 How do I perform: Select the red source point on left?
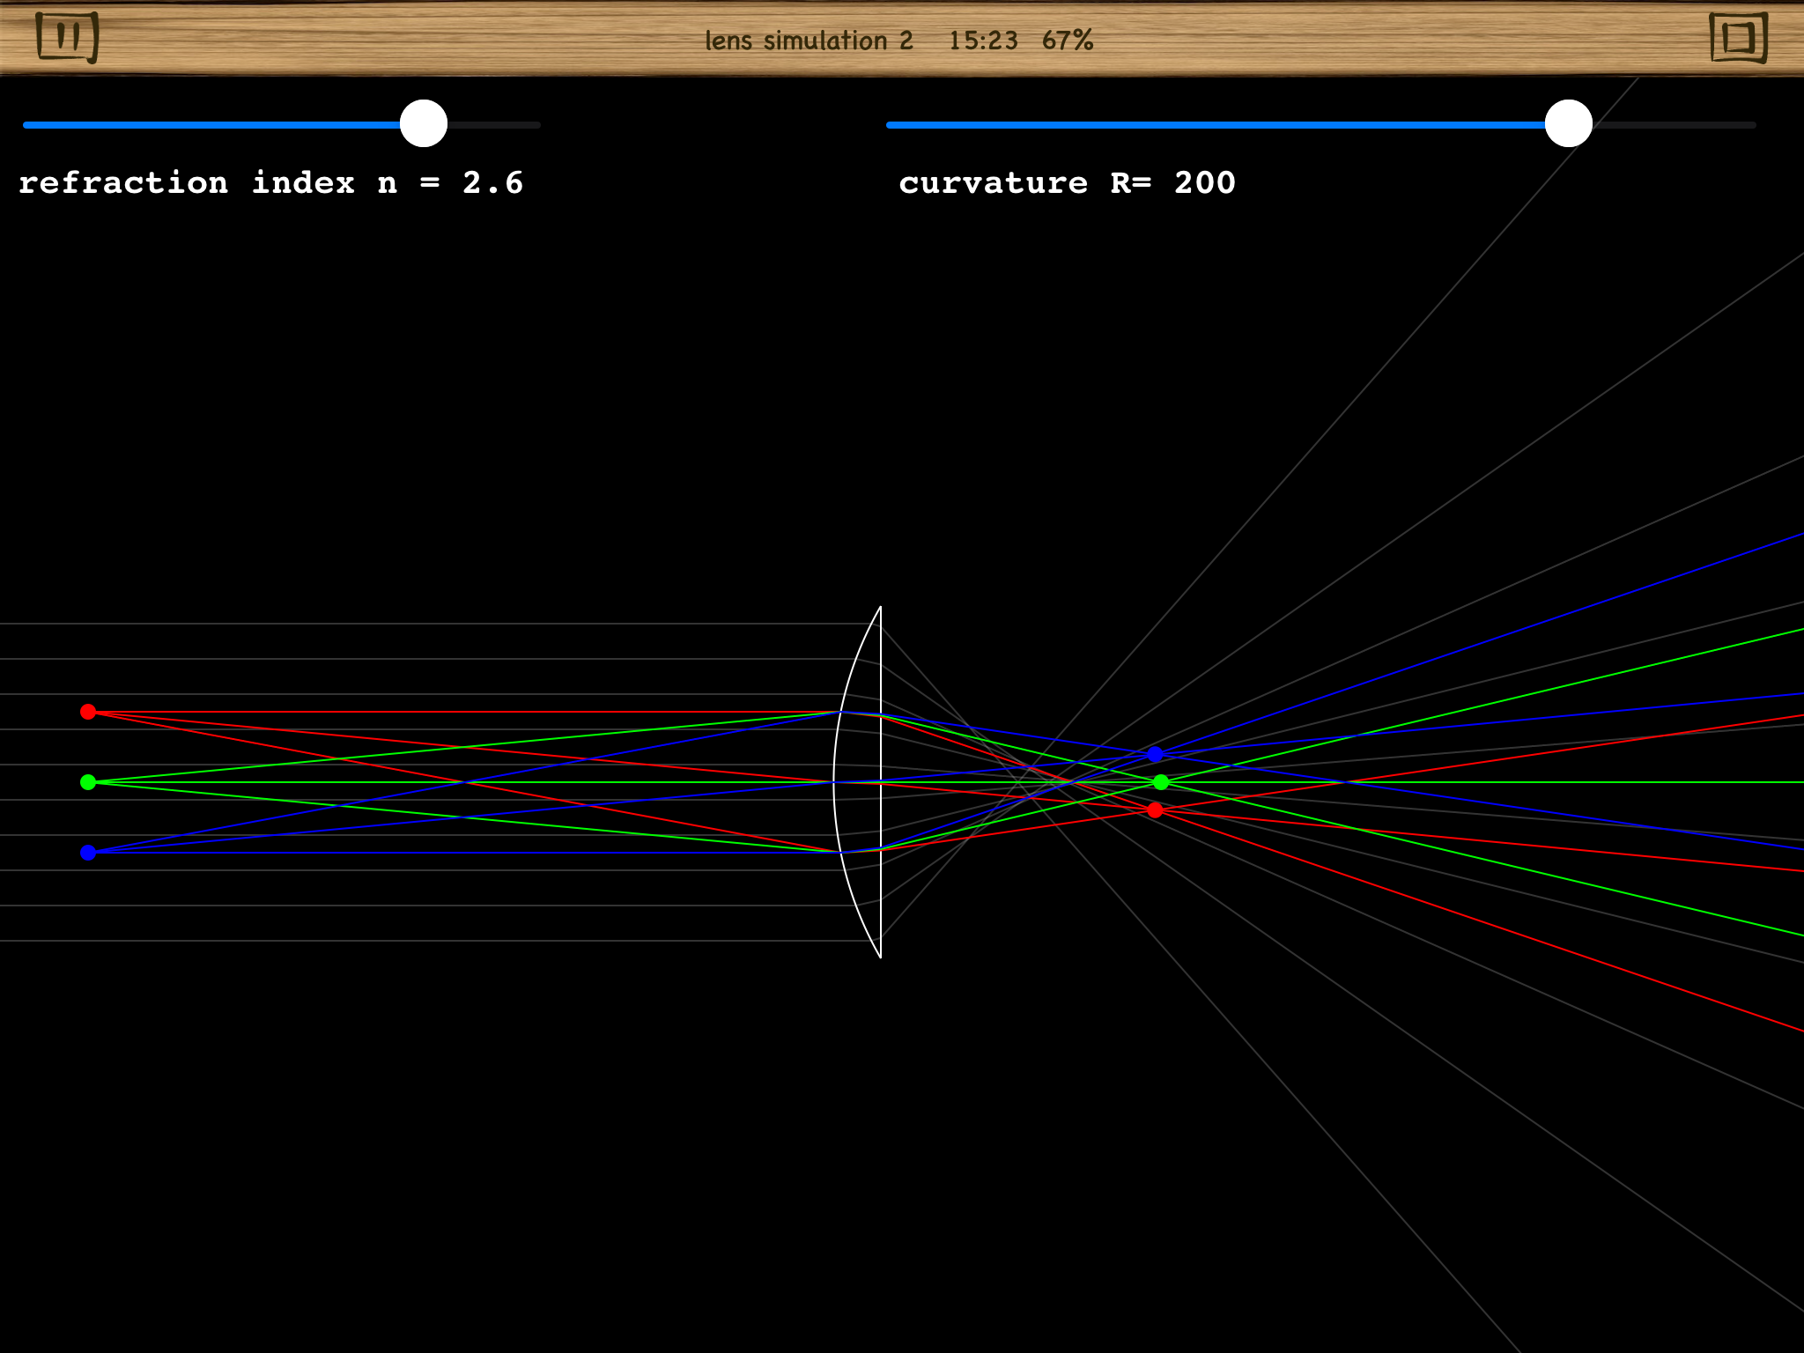[x=88, y=712]
